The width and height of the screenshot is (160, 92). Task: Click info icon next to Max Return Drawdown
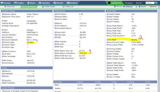55,53
